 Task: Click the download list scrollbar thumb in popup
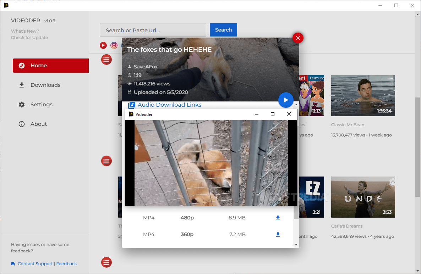[296, 213]
